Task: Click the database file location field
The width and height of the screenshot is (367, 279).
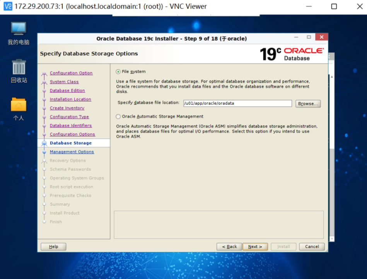Action: click(x=237, y=103)
